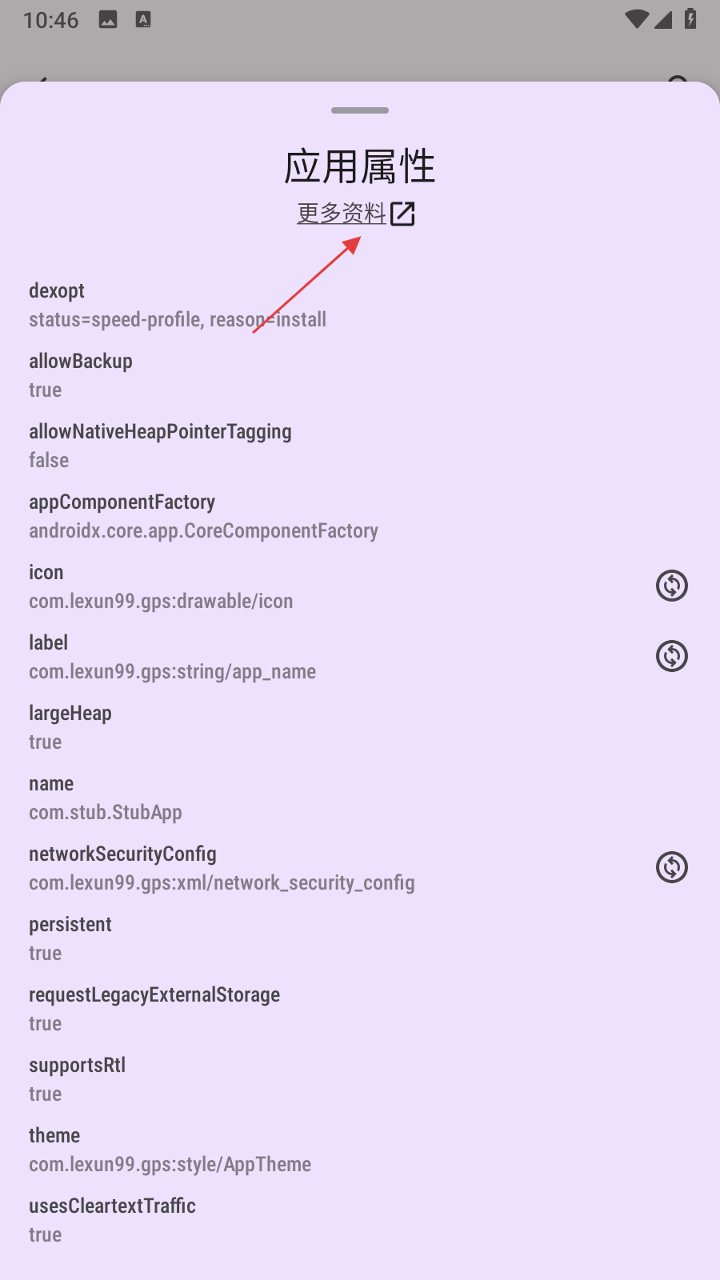Click the external link icon beside 更多资料
This screenshot has width=720, height=1280.
402,214
